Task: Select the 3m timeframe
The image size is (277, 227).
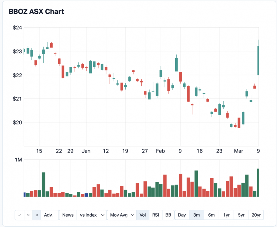Action: (196, 215)
